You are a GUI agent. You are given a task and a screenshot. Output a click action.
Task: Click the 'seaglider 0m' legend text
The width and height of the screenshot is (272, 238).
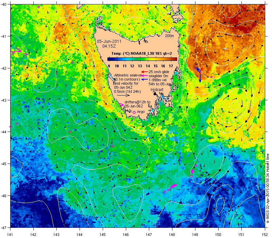click(x=158, y=76)
